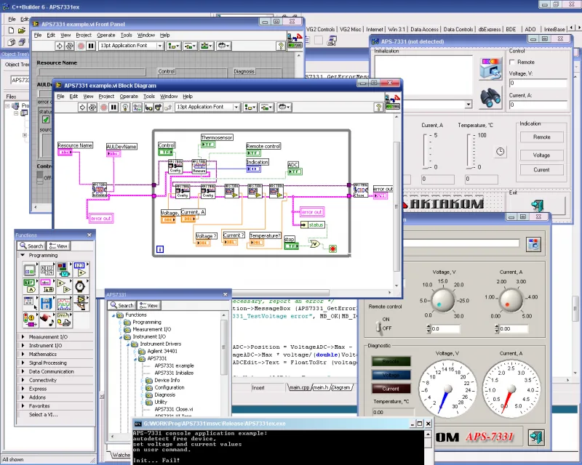Click View button in APS7331 palette

[148, 306]
